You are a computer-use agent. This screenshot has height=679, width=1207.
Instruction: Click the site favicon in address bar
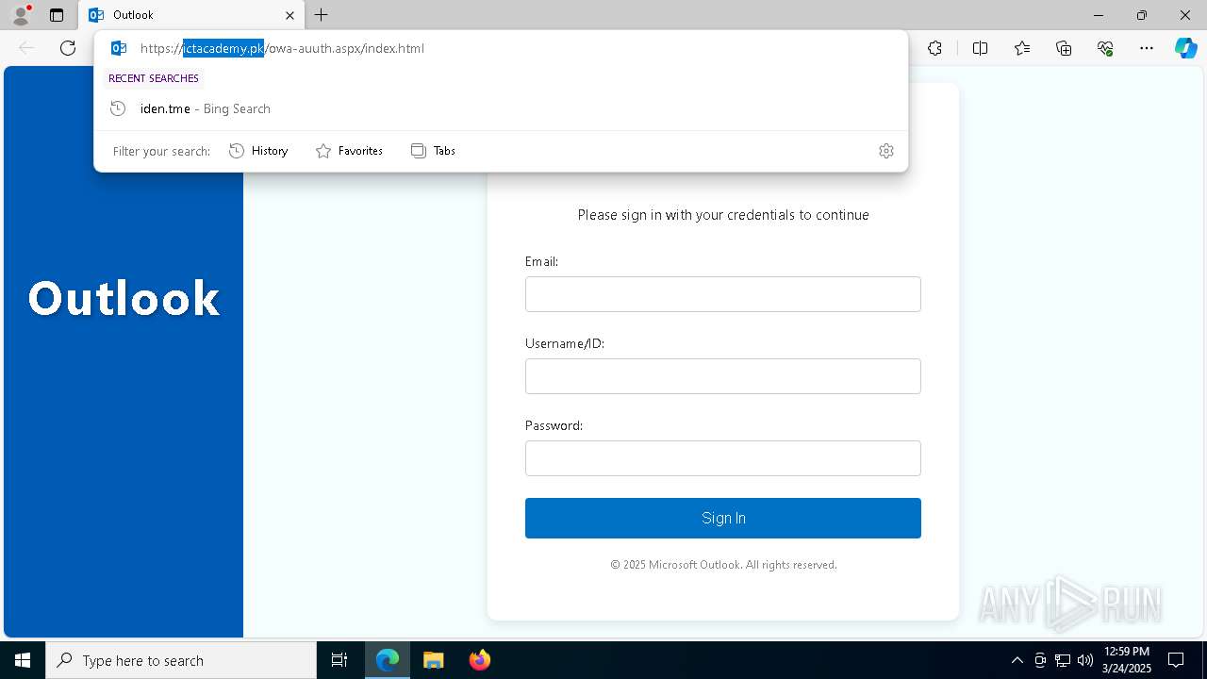click(x=119, y=48)
